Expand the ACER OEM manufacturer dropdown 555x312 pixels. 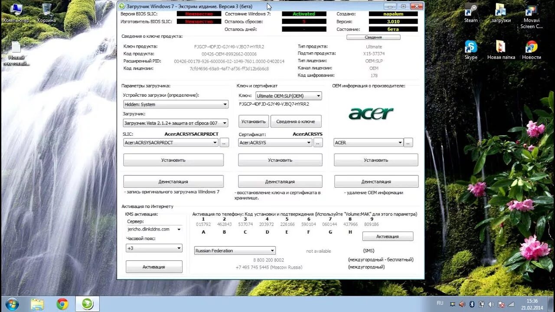tap(369, 143)
